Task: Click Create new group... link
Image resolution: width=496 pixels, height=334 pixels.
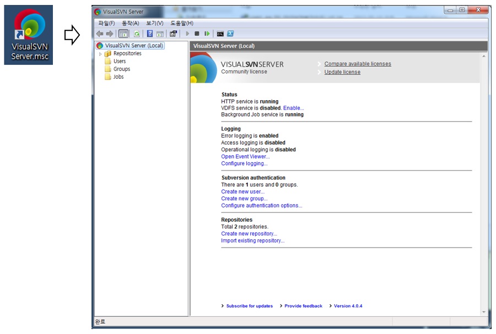Action: (x=244, y=199)
